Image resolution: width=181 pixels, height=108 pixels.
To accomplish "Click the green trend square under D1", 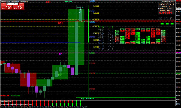I will click(x=172, y=24).
